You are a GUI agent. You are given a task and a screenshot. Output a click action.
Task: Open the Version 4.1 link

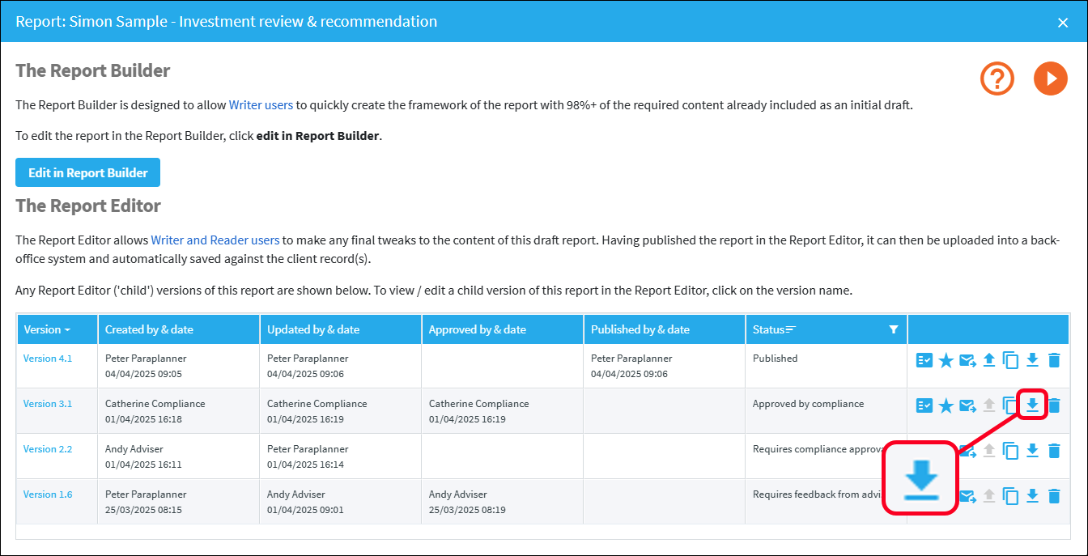48,359
